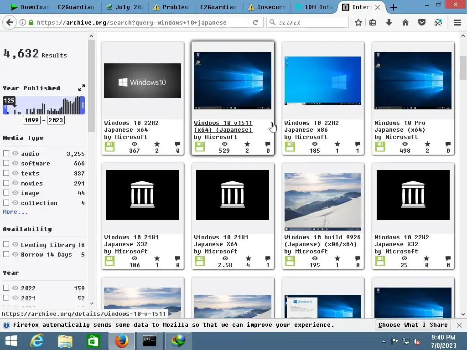The width and height of the screenshot is (467, 350).
Task: Open the Windows Store taskbar icon
Action: 93,341
